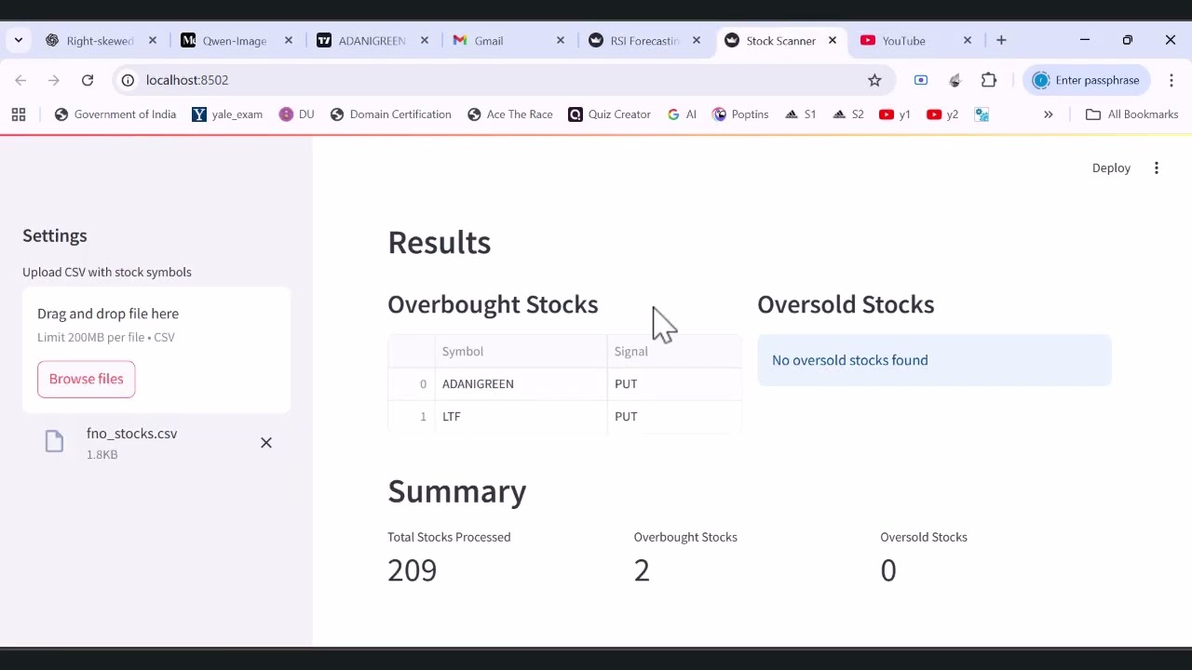This screenshot has height=670, width=1192.
Task: Close the Gmail tab
Action: point(561,41)
